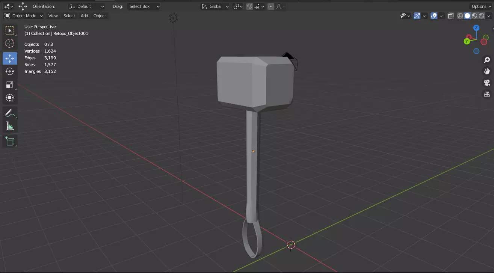Image resolution: width=494 pixels, height=273 pixels.
Task: Toggle proportional editing
Action: (271, 6)
